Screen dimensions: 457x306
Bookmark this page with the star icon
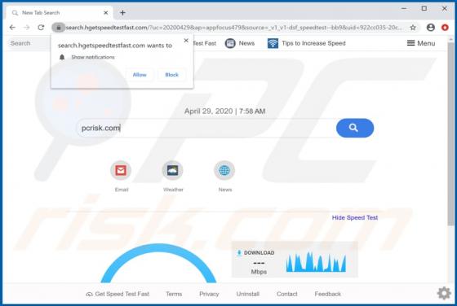point(413,28)
